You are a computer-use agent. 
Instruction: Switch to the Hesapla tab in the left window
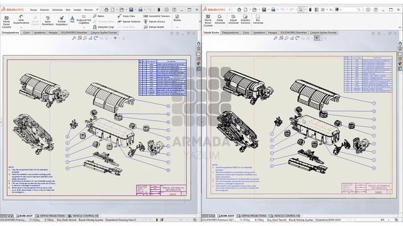tap(53, 33)
